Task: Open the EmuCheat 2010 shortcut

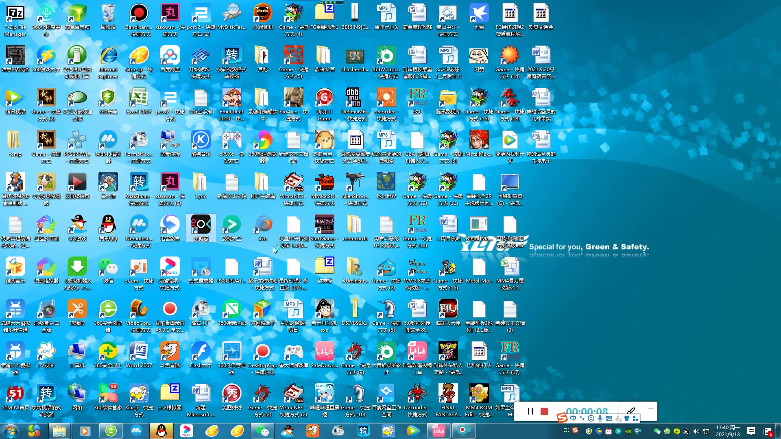Action: point(232,104)
